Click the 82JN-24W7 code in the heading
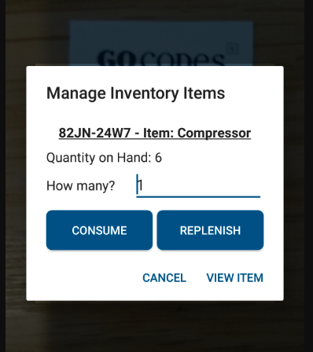The width and height of the screenshot is (313, 352). pyautogui.click(x=94, y=133)
